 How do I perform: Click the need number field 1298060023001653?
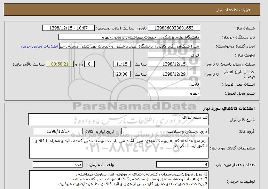pyautogui.click(x=174, y=28)
